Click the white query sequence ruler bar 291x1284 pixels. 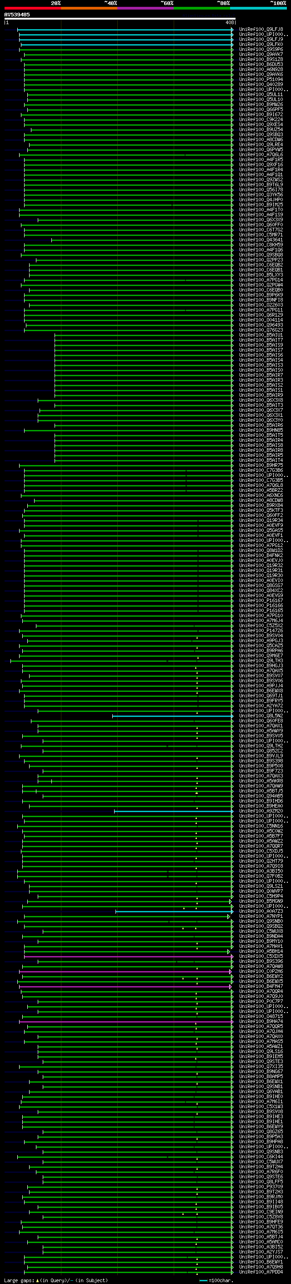[x=120, y=19]
